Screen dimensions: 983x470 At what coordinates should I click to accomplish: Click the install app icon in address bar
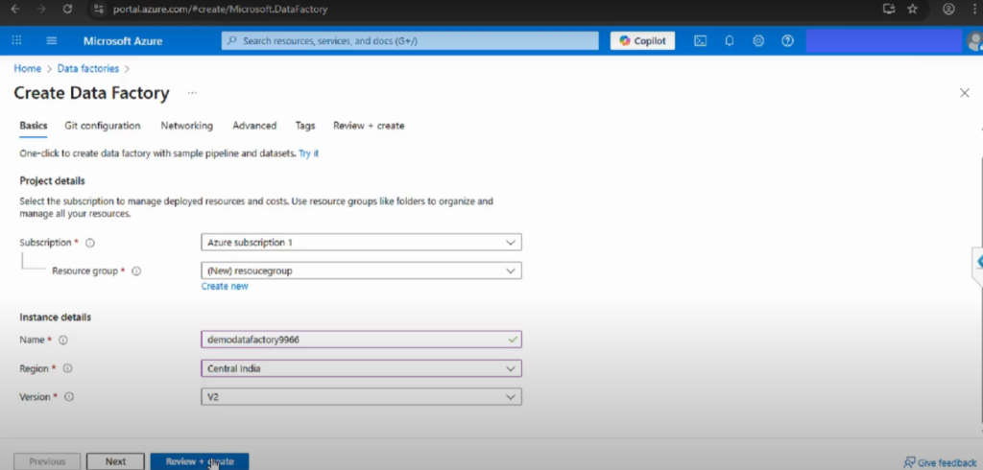pyautogui.click(x=888, y=9)
